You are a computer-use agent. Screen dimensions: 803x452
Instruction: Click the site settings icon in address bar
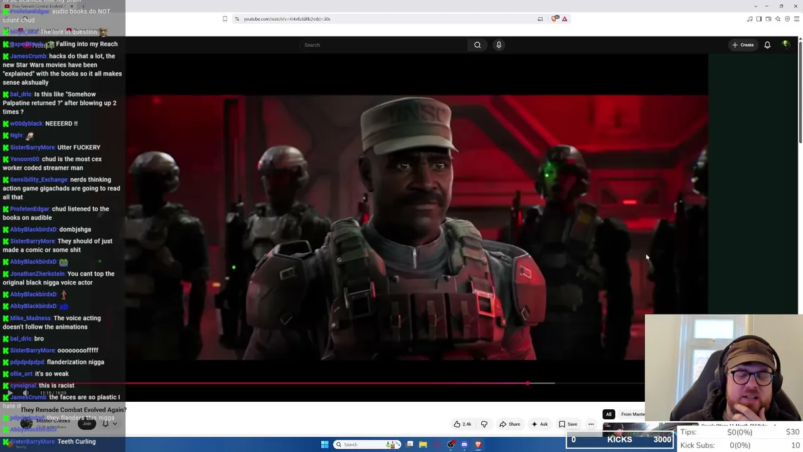(x=237, y=19)
